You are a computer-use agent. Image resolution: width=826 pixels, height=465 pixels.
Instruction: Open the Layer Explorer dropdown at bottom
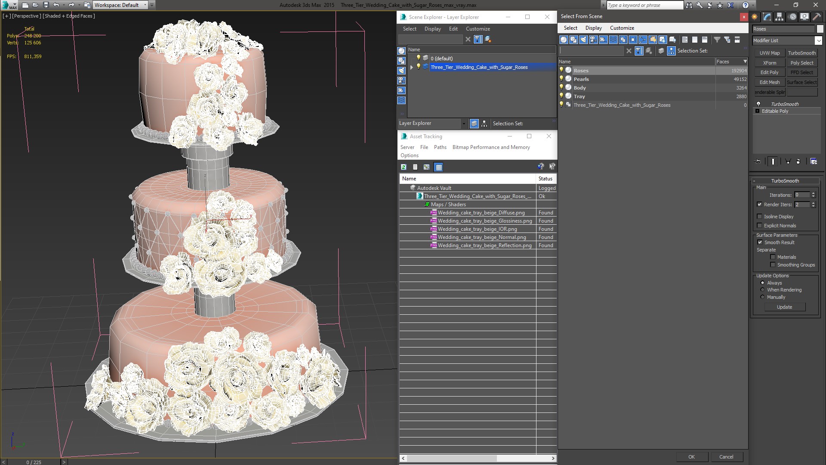coord(463,124)
